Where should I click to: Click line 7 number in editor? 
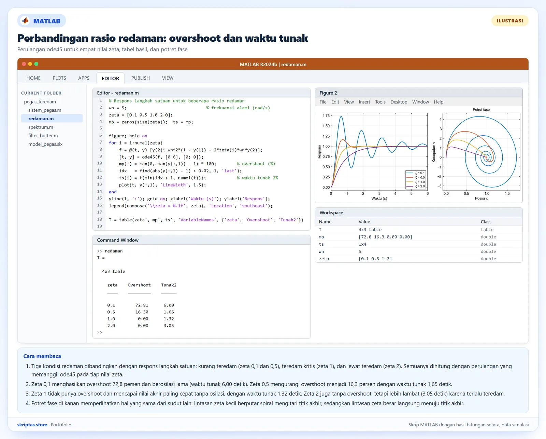(101, 142)
